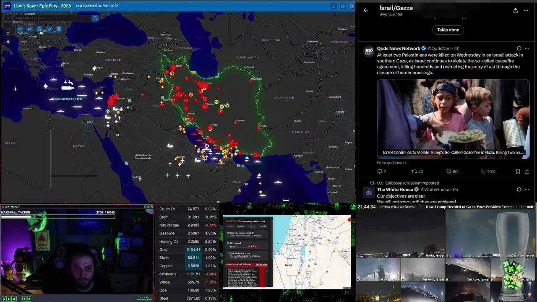Open the Gaza article image card
537x302 pixels.
[453, 119]
